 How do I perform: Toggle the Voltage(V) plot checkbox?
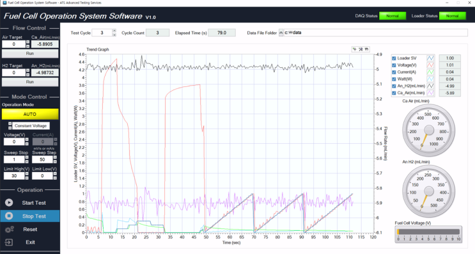[x=394, y=65]
